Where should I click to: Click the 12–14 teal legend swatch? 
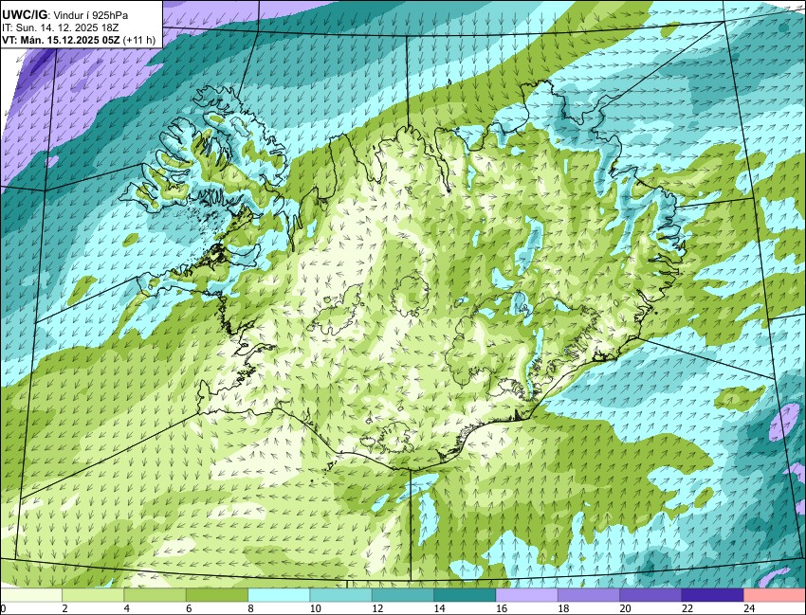[x=402, y=595]
